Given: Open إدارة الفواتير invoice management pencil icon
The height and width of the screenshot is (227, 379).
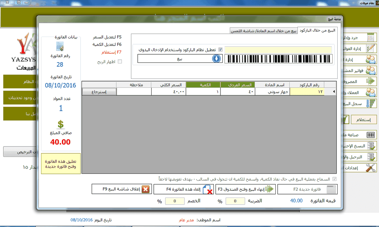Looking at the screenshot, I should click(370, 48).
